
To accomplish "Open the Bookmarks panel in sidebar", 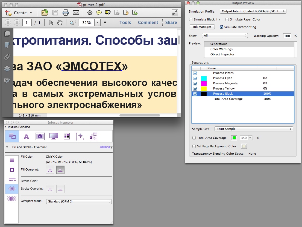I will (7, 45).
